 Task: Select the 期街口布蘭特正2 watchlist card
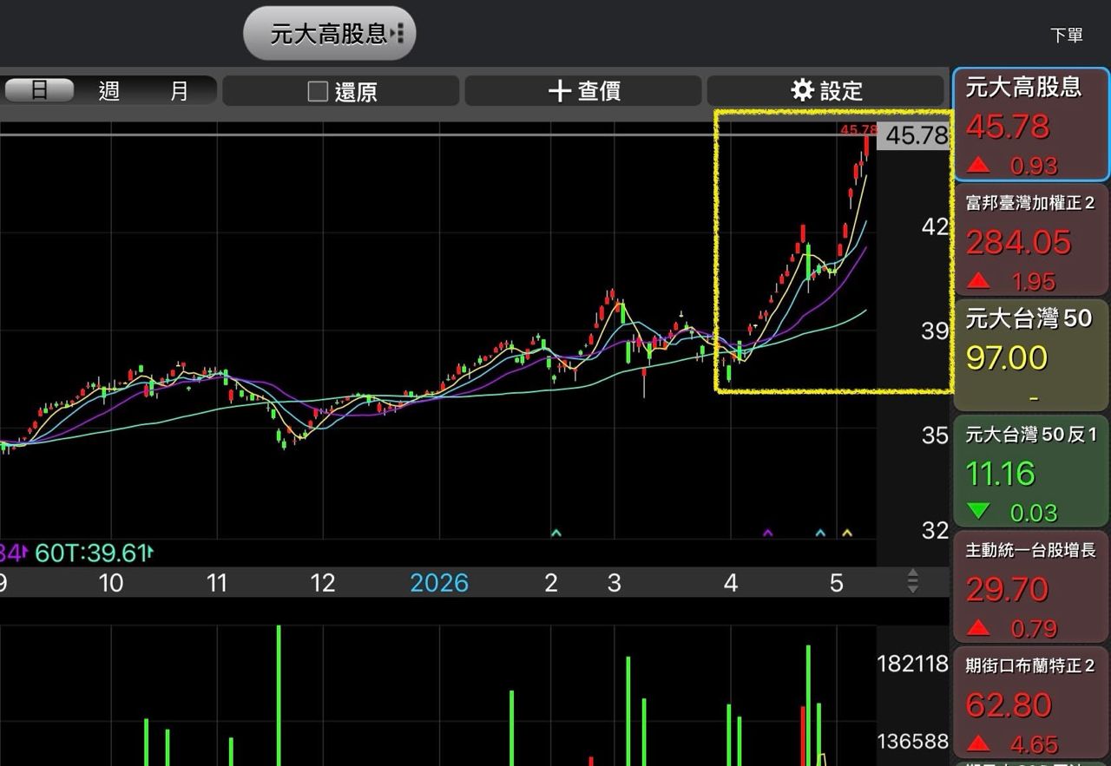click(x=1031, y=702)
